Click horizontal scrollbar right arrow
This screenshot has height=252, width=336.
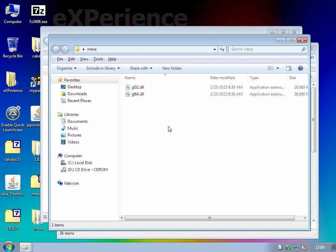(x=305, y=218)
